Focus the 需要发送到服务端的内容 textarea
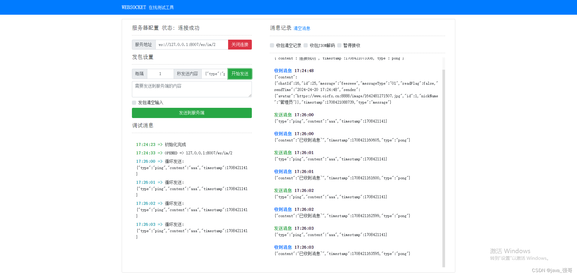Image resolution: width=577 pixels, height=276 pixels. click(x=192, y=89)
